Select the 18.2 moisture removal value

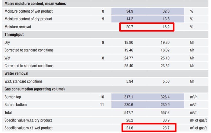click(166, 27)
